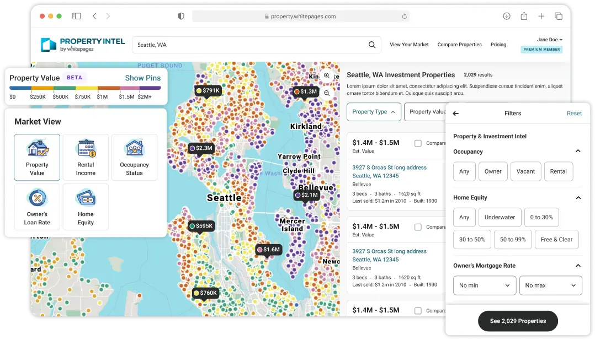Open the Jane Doe account menu
The height and width of the screenshot is (340, 595).
coord(550,40)
